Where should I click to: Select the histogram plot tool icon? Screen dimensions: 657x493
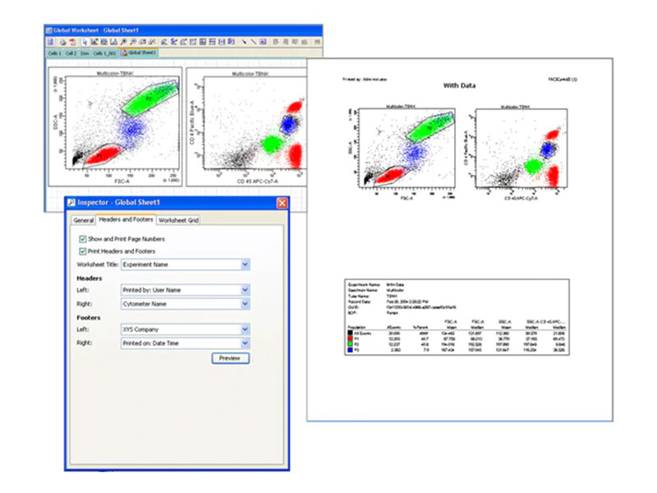tap(113, 42)
